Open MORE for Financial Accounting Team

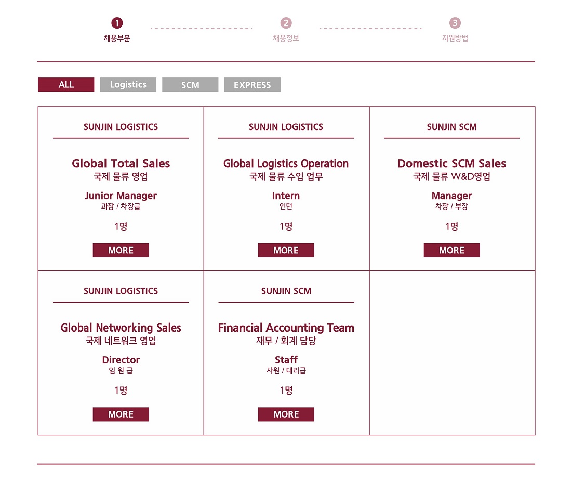(x=286, y=414)
